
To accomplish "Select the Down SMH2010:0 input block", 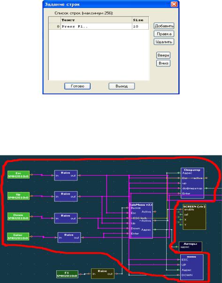I will coord(18,217).
